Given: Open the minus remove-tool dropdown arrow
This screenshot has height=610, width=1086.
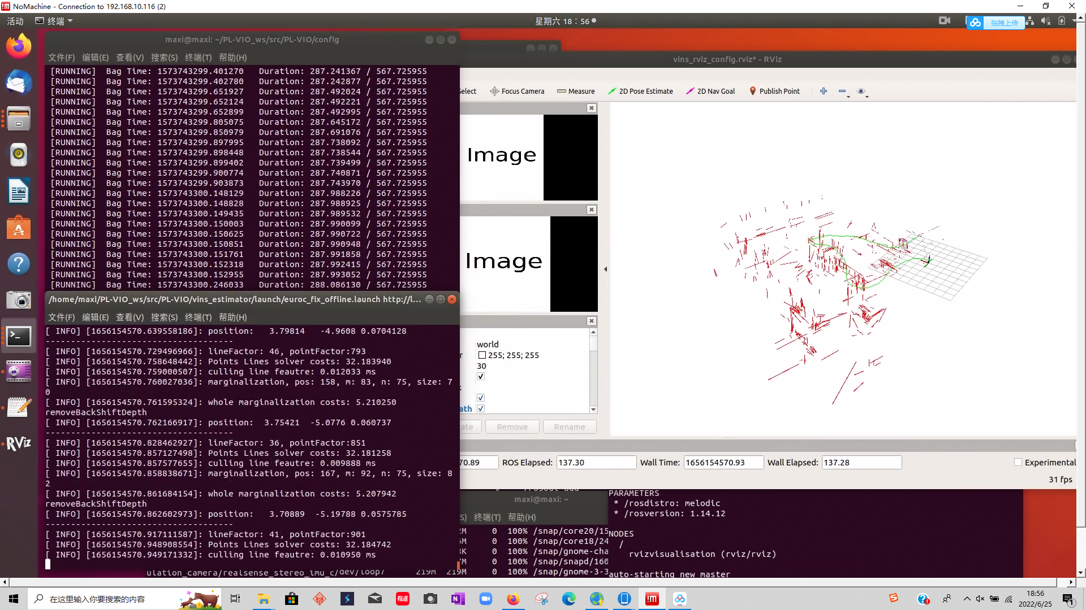Looking at the screenshot, I should click(848, 97).
